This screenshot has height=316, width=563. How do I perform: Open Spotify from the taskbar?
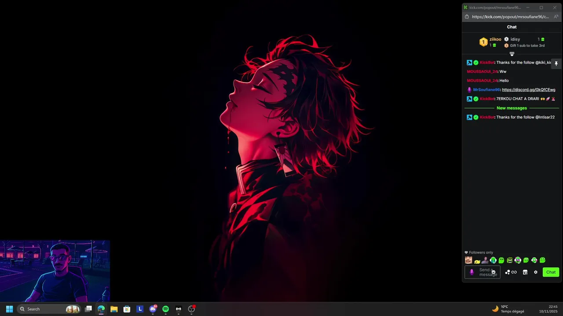[165, 309]
